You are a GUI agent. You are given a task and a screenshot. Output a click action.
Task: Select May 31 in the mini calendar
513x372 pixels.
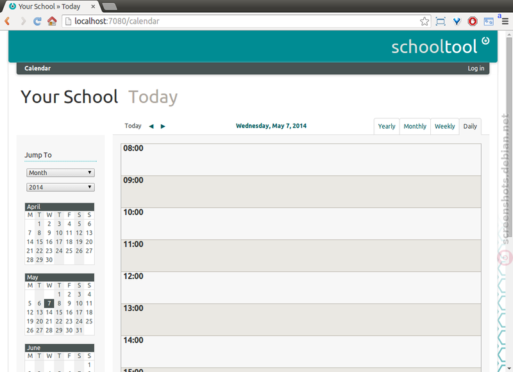[x=79, y=330]
